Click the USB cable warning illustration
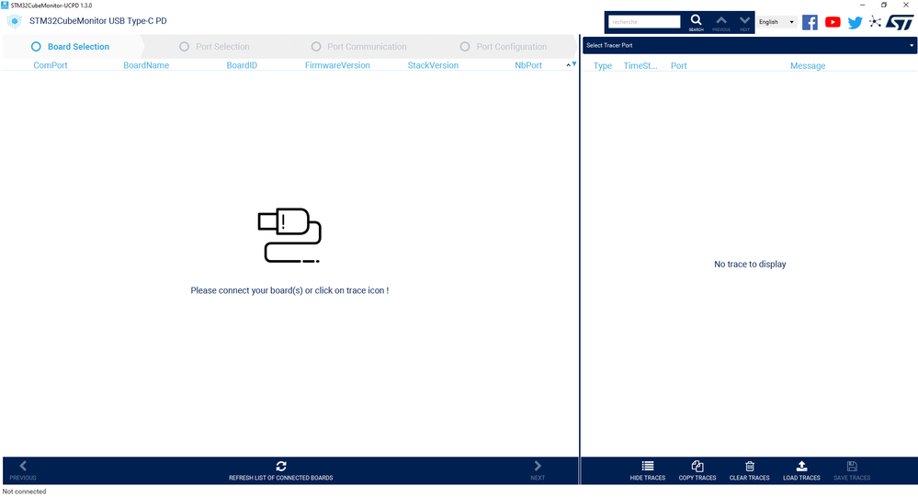The height and width of the screenshot is (497, 918). coord(289,235)
